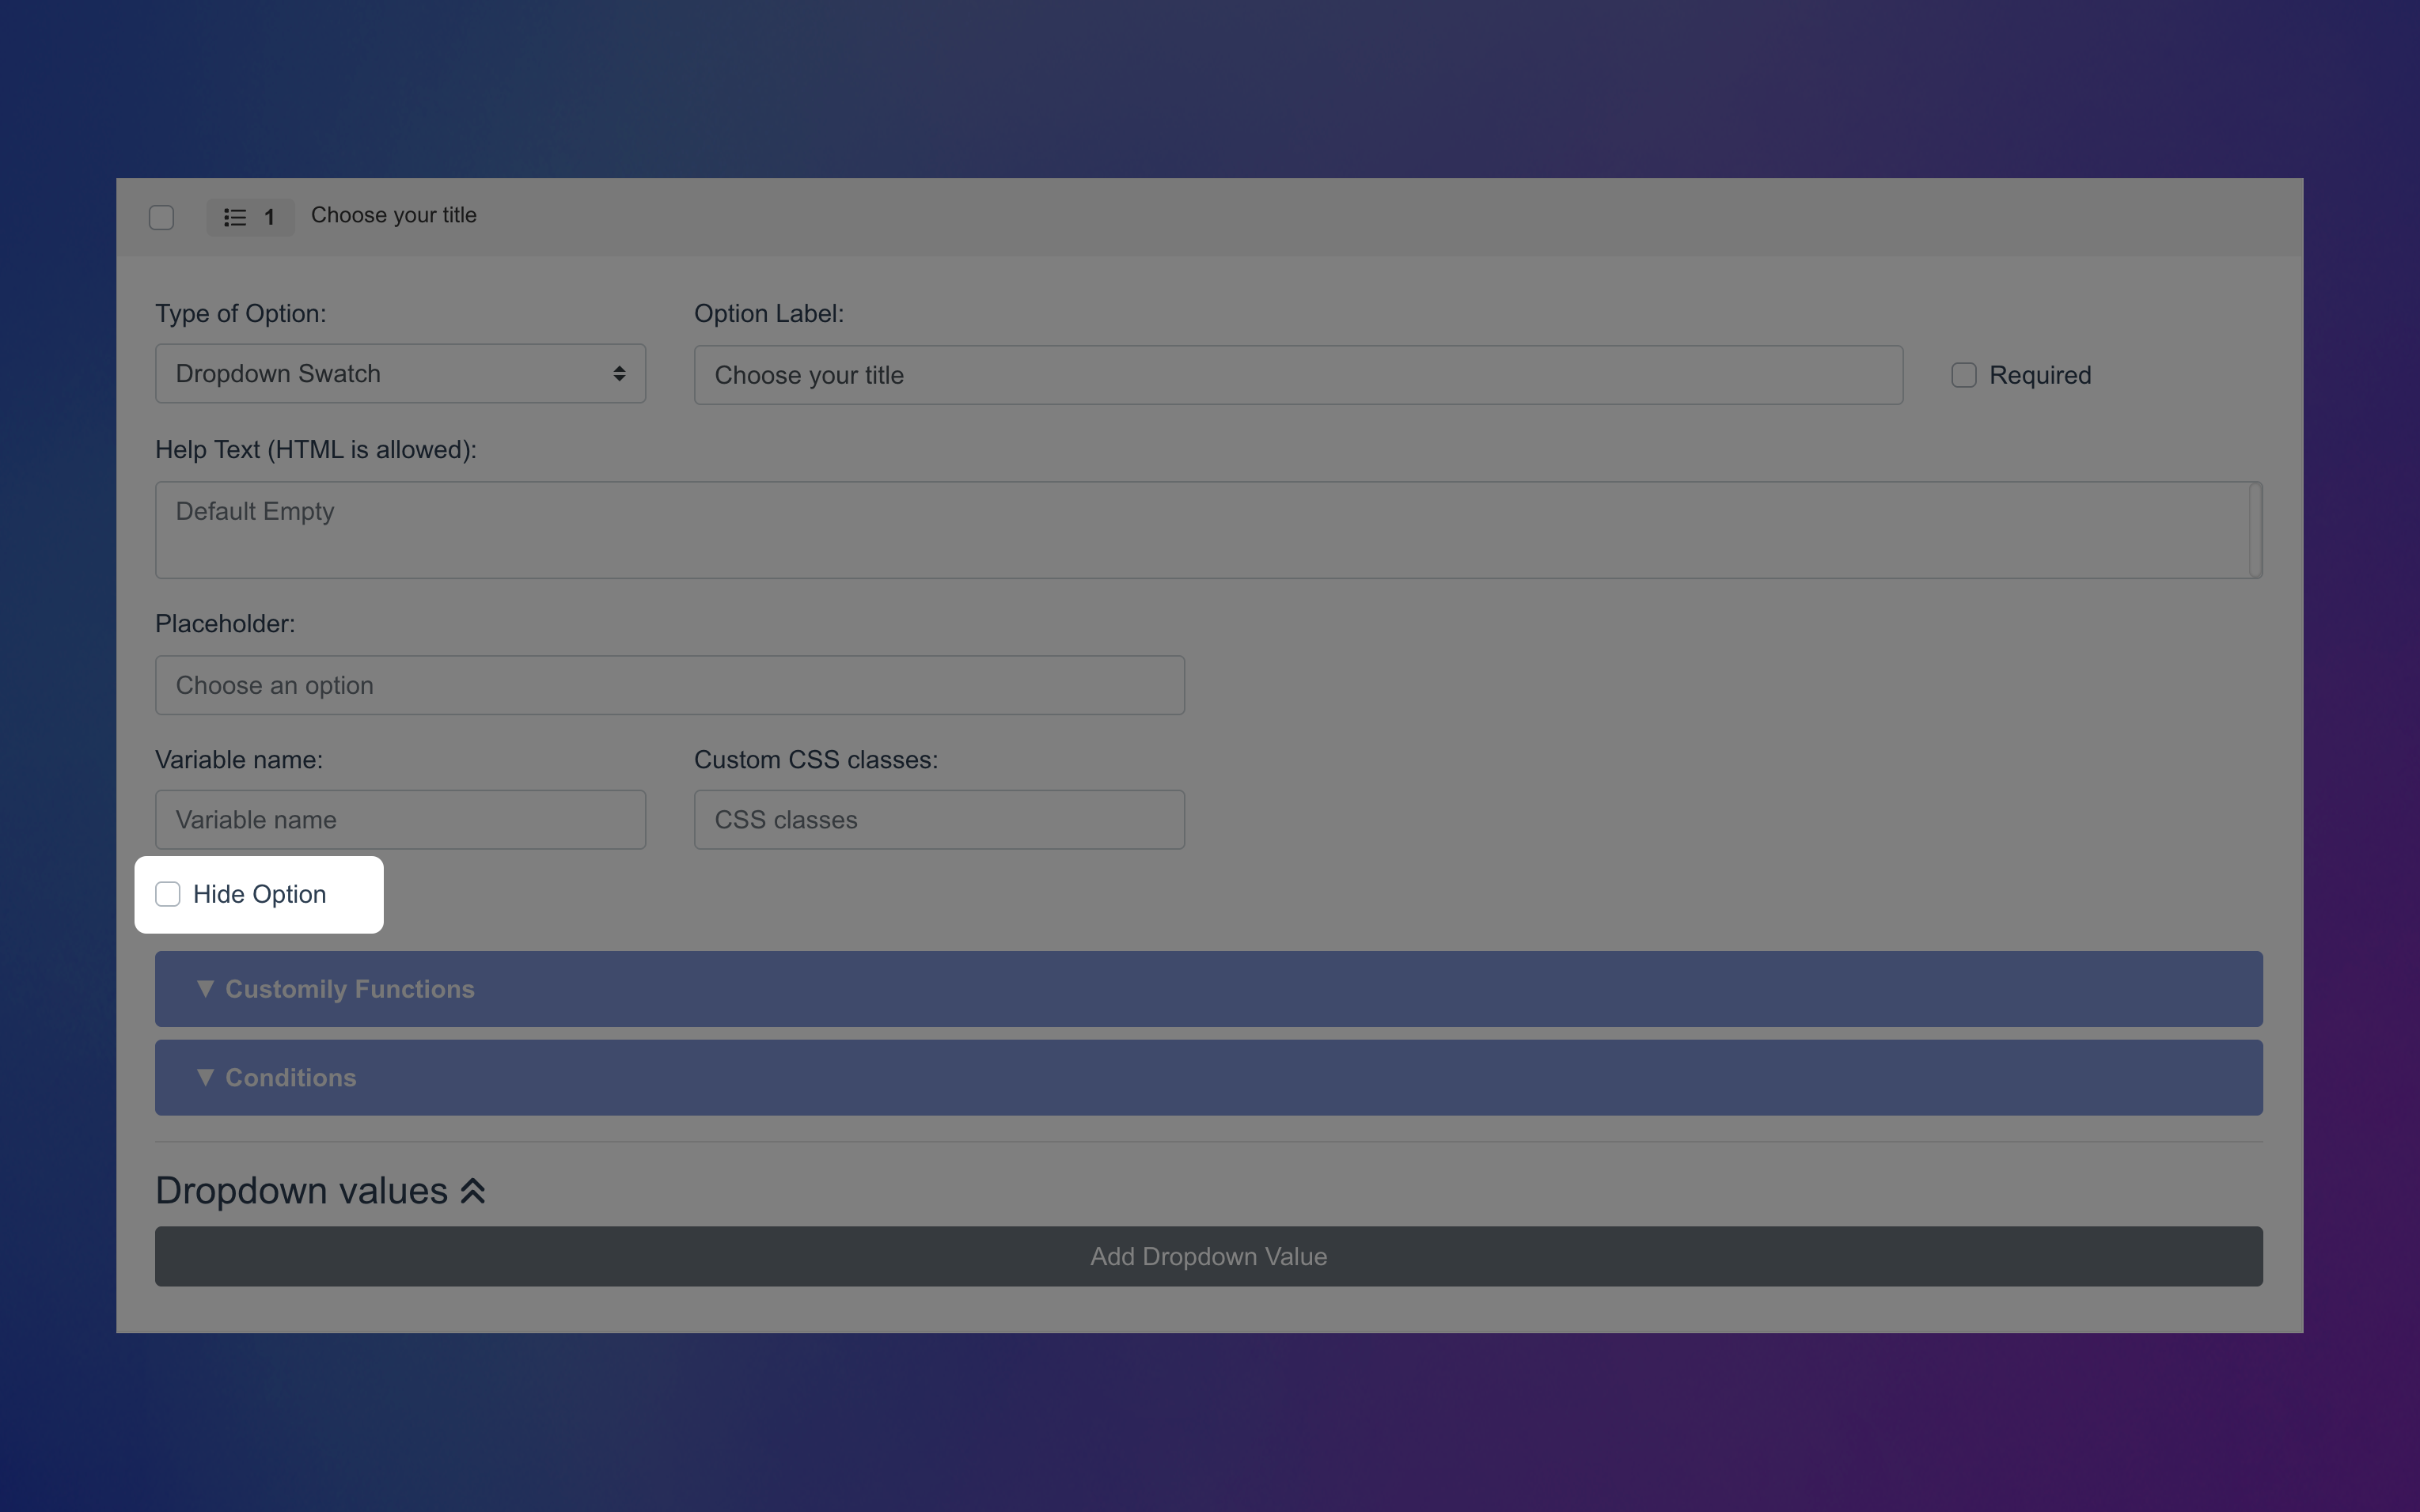This screenshot has height=1512, width=2420.
Task: Click the Custom CSS classes field
Action: pos(938,820)
